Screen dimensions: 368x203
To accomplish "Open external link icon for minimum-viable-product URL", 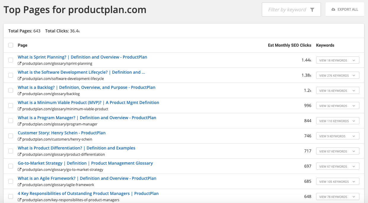I will pyautogui.click(x=20, y=109).
